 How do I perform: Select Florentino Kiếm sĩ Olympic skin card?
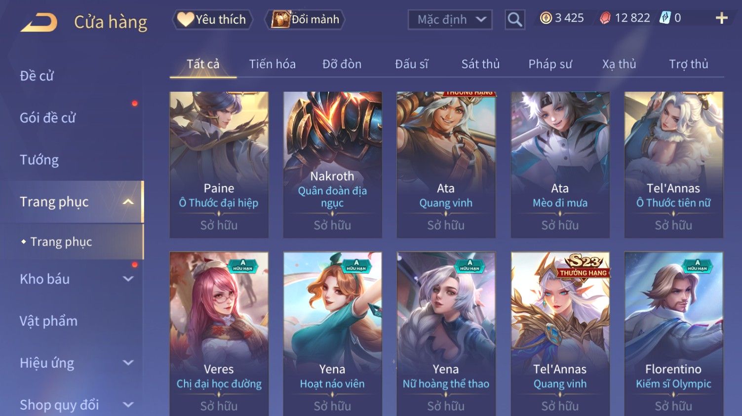point(673,334)
